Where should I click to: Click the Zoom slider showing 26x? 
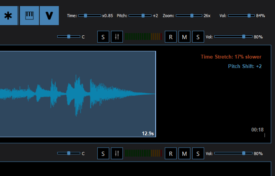coord(188,16)
